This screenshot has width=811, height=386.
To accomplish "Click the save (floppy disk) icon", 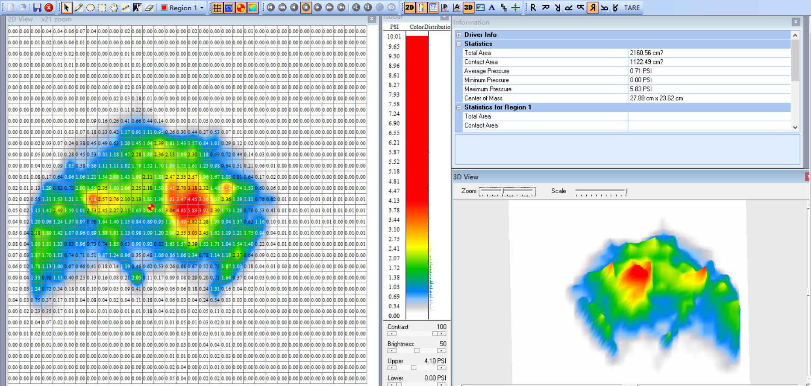I will tap(37, 8).
